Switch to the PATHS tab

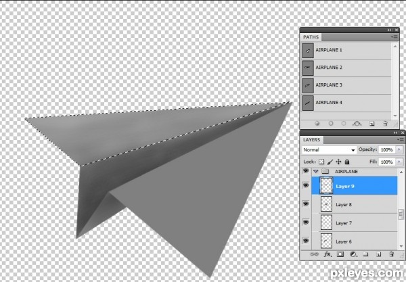tap(311, 37)
